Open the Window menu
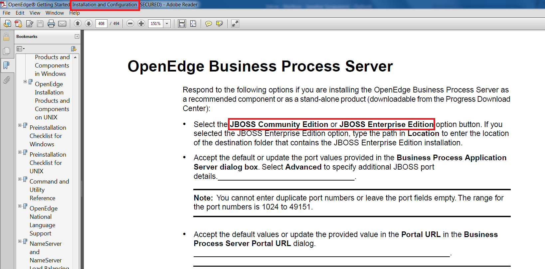This screenshot has height=269, width=545. click(55, 13)
